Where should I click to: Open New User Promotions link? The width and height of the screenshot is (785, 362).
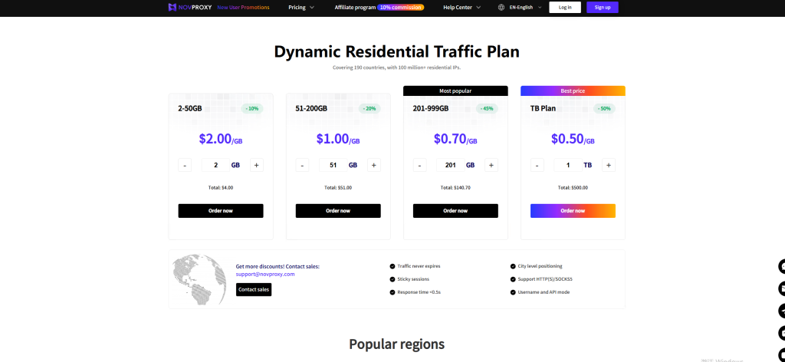pyautogui.click(x=243, y=7)
